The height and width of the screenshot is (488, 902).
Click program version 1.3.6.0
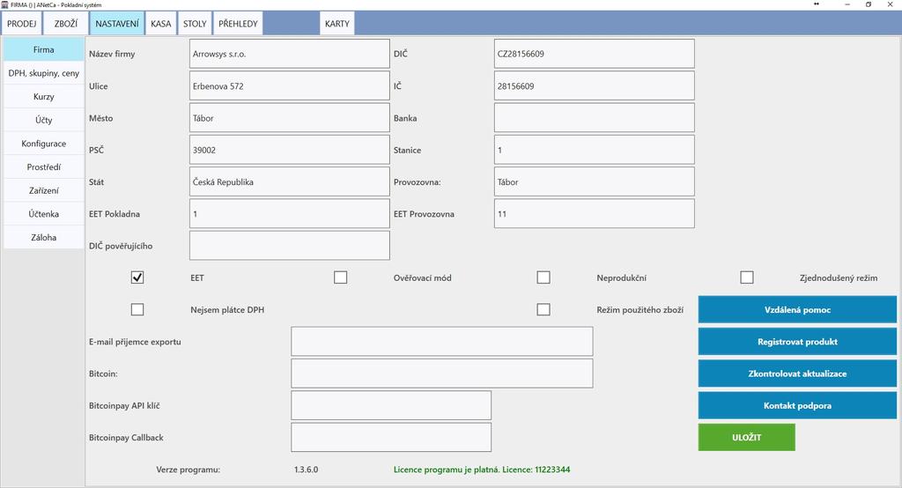[x=306, y=470]
